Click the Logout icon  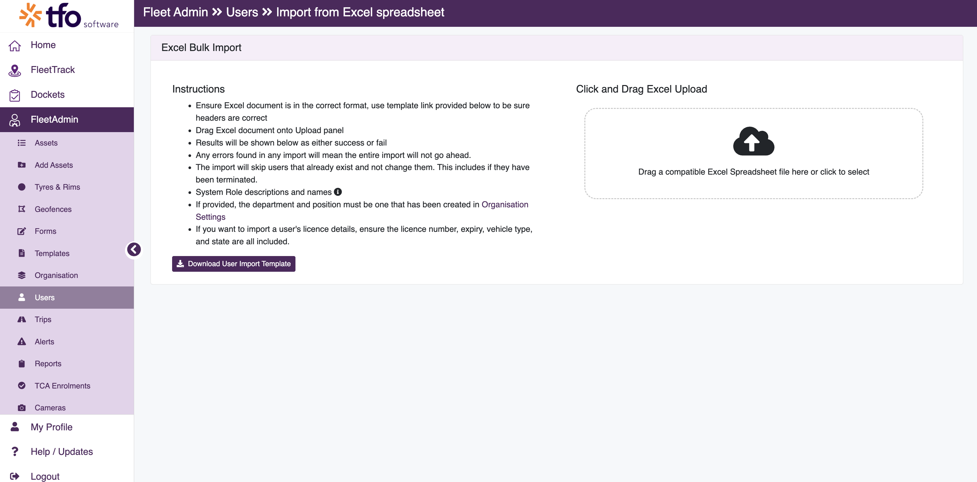click(x=15, y=476)
